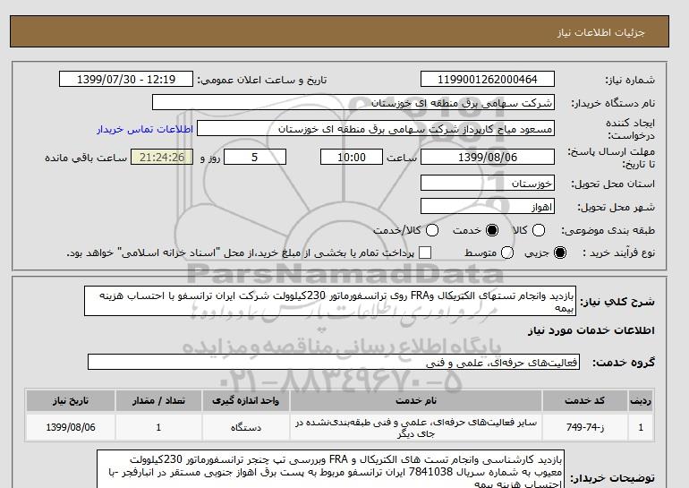Click buyer organization name field

coord(353,102)
